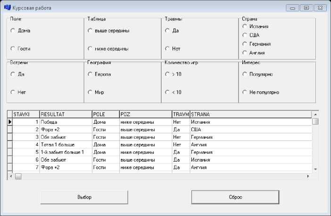Viewport: 331px width, 216px height.
Task: Click the application icon in title bar
Action: click(8, 8)
